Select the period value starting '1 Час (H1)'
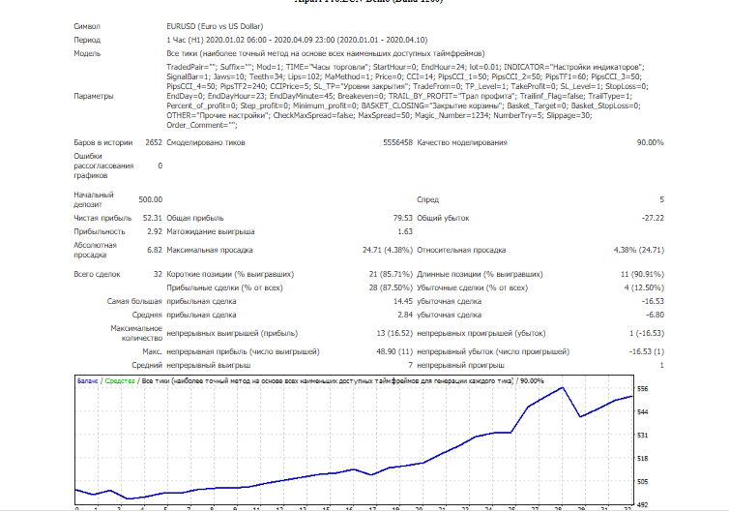The height and width of the screenshot is (513, 729). (297, 40)
